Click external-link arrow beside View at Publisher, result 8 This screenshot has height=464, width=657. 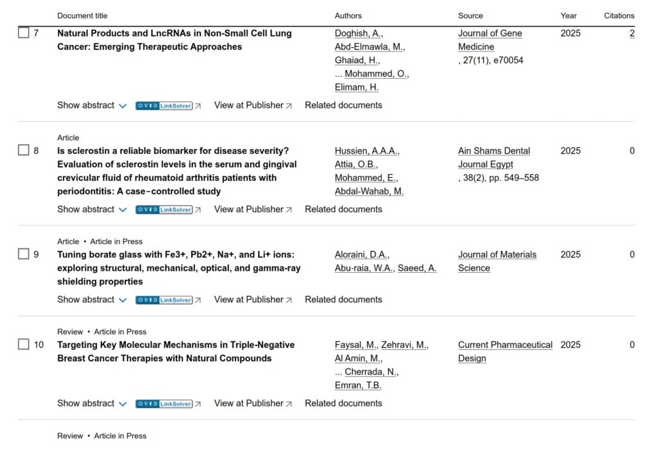(x=289, y=210)
